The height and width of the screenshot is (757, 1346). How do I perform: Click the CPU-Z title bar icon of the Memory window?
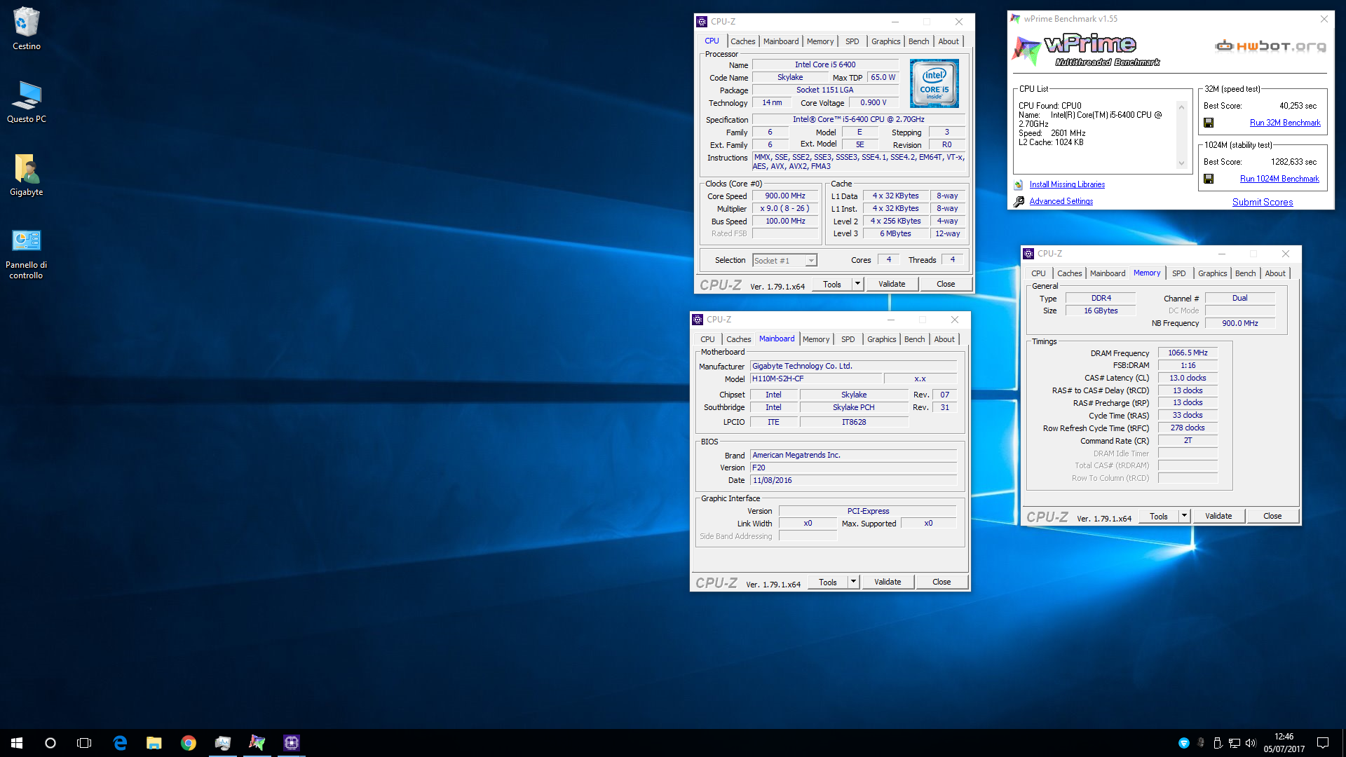[1028, 254]
